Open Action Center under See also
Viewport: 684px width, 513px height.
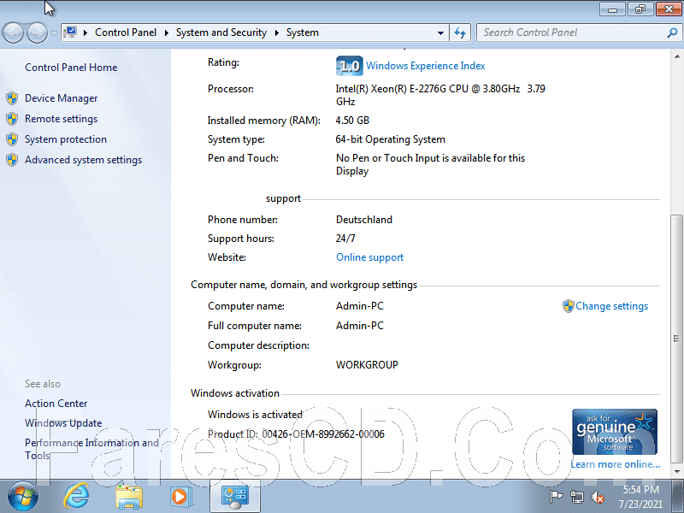click(56, 404)
